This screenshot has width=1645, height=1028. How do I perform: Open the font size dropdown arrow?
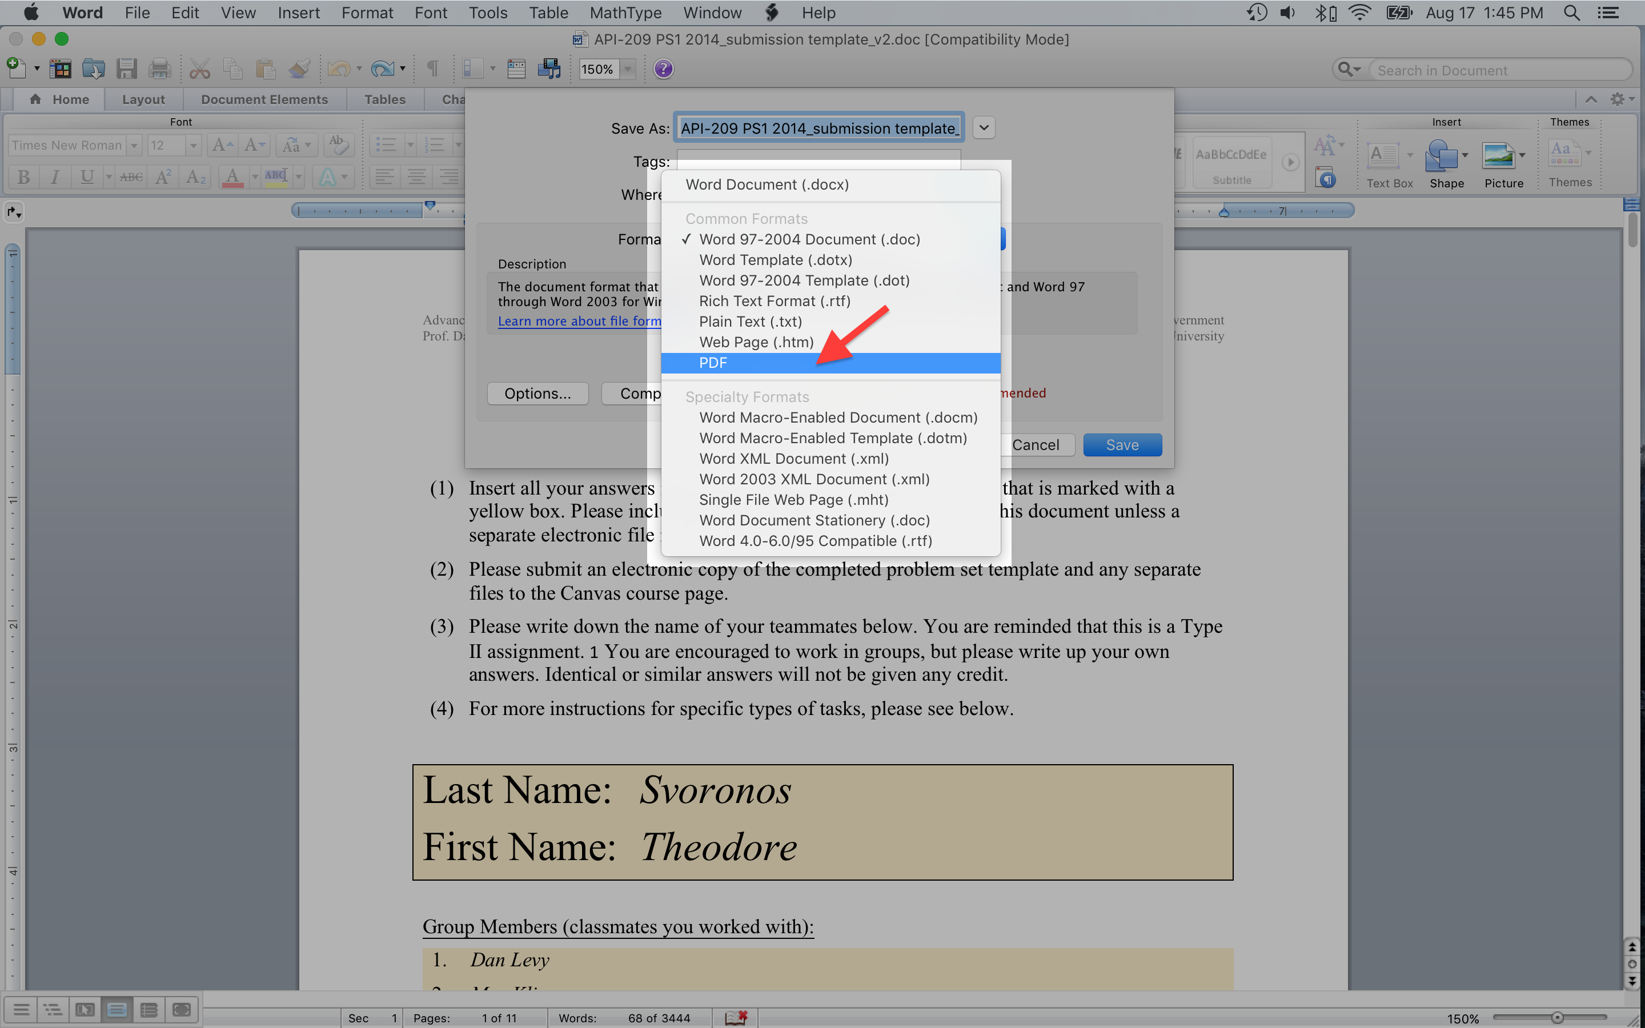[x=193, y=145]
